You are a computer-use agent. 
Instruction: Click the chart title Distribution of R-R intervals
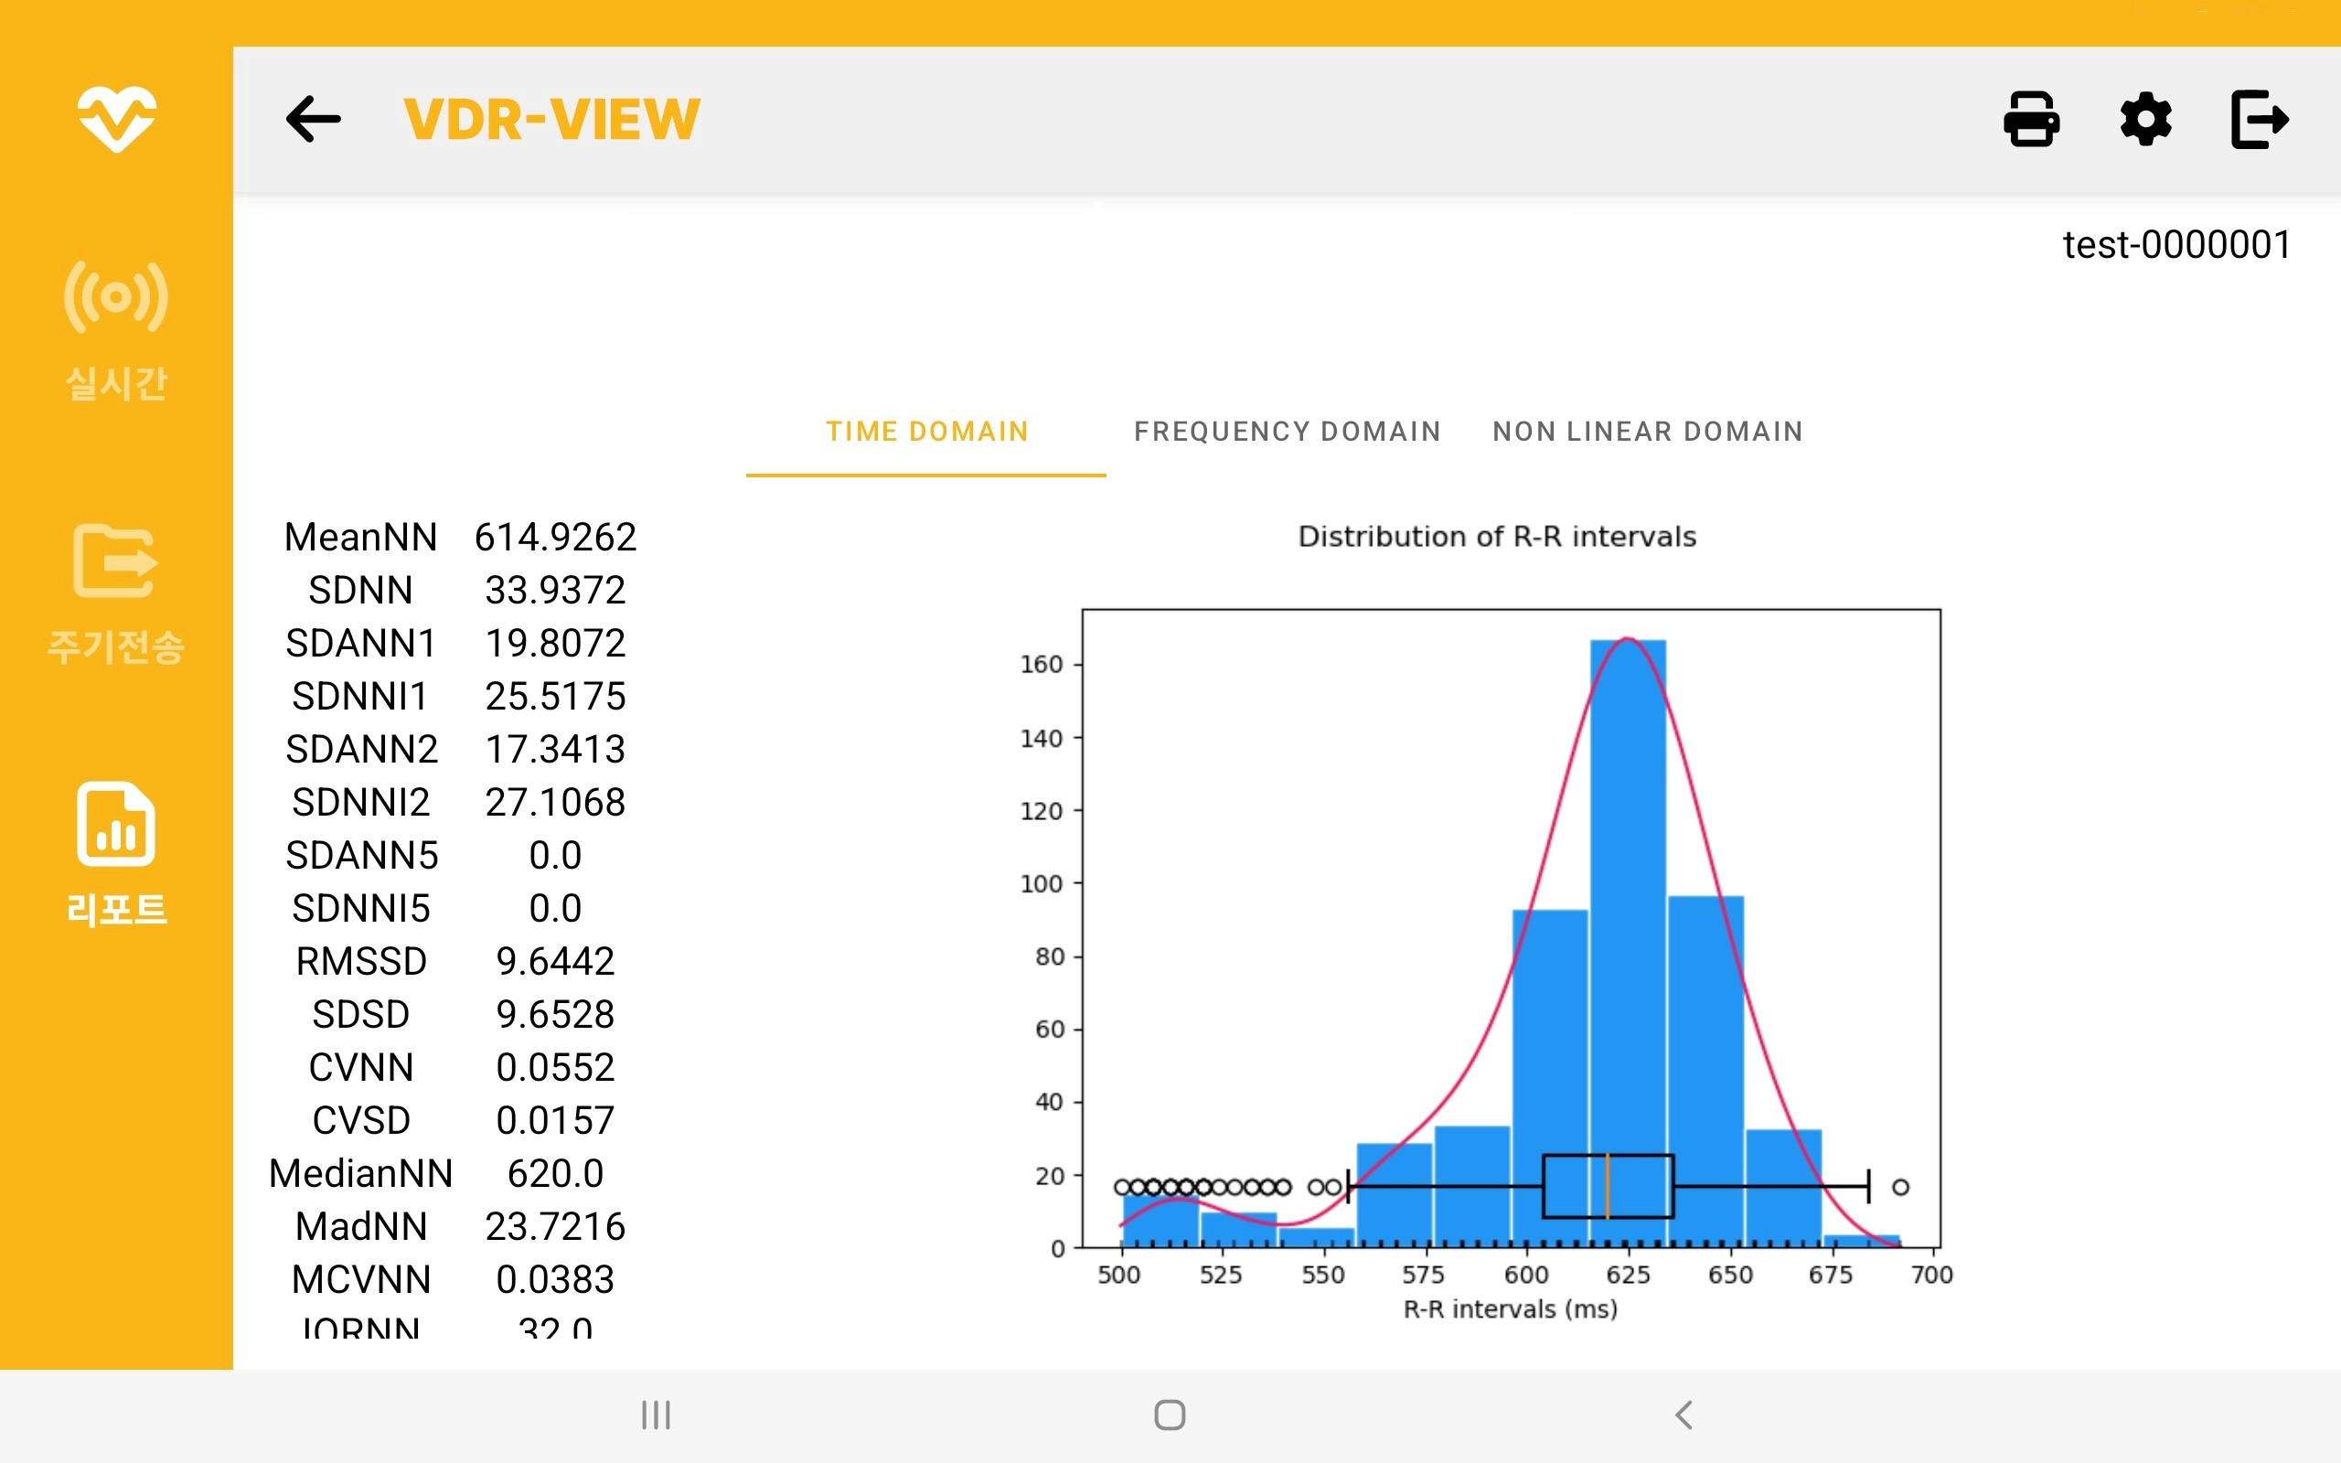coord(1498,537)
